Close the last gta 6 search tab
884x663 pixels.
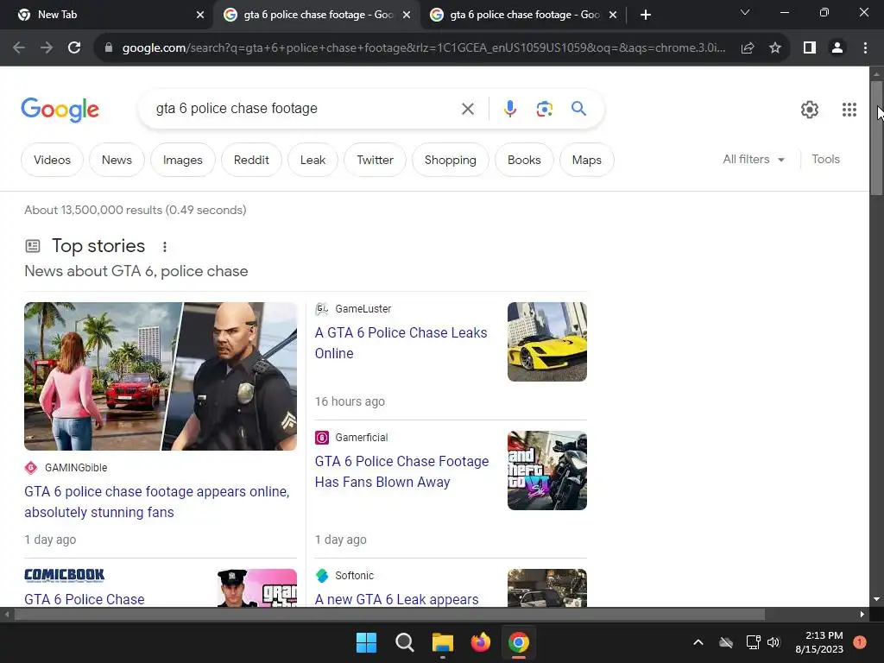point(613,15)
